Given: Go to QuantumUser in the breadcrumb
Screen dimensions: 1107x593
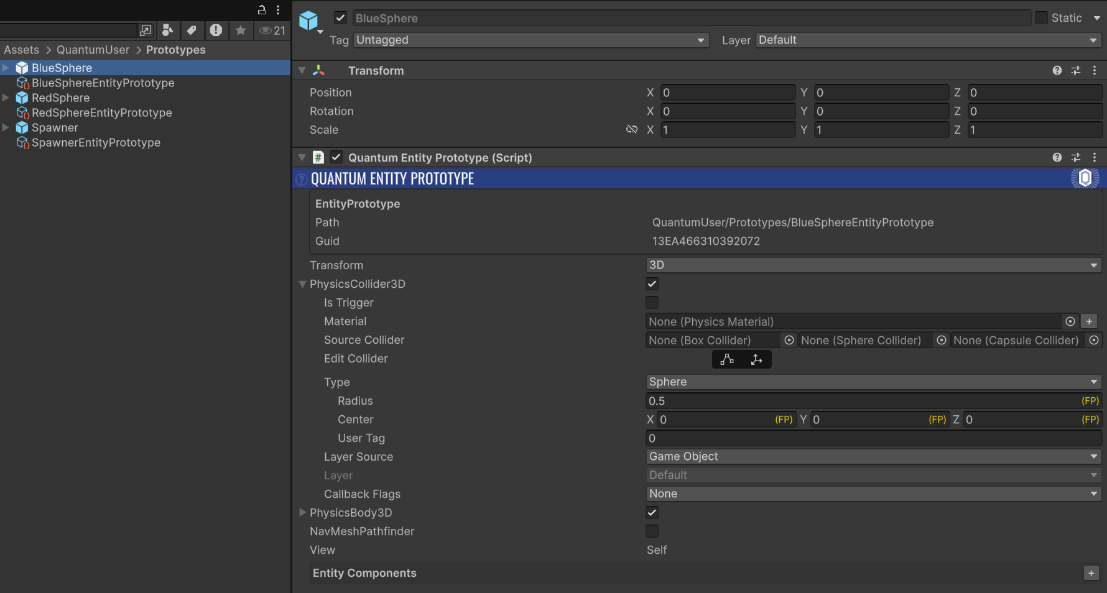Looking at the screenshot, I should tap(93, 50).
